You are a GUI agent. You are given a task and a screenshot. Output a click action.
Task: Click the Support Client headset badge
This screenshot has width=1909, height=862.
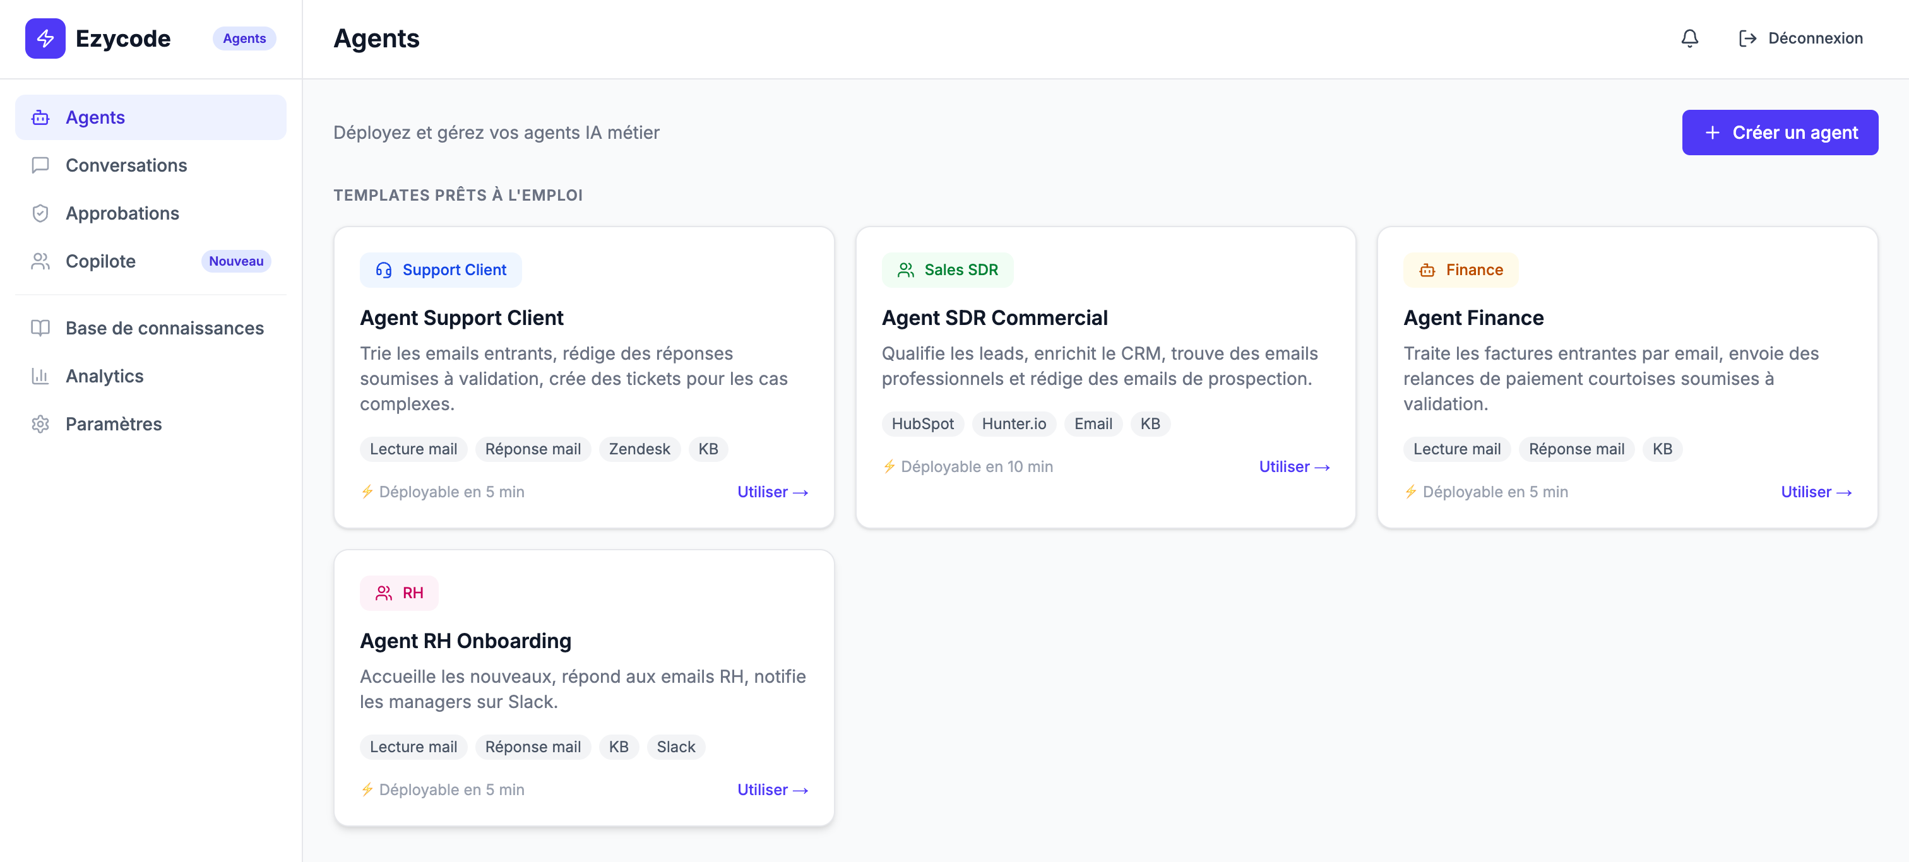[440, 269]
